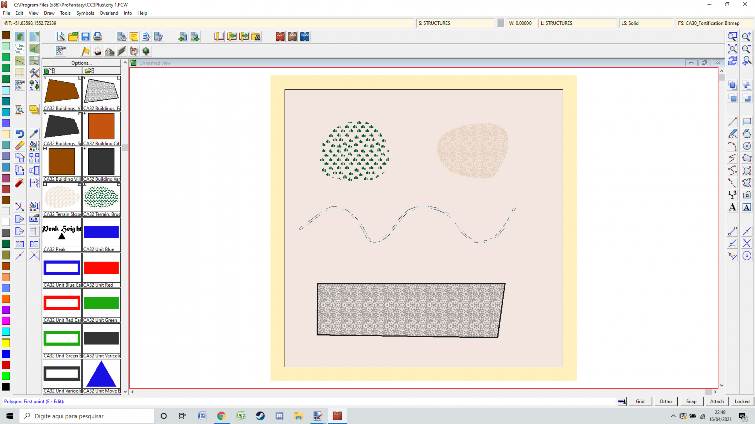Click the Zoom Window icon

(x=733, y=37)
